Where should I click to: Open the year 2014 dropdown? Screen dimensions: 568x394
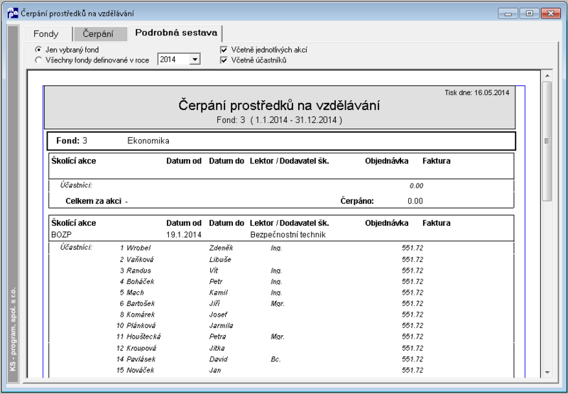195,60
